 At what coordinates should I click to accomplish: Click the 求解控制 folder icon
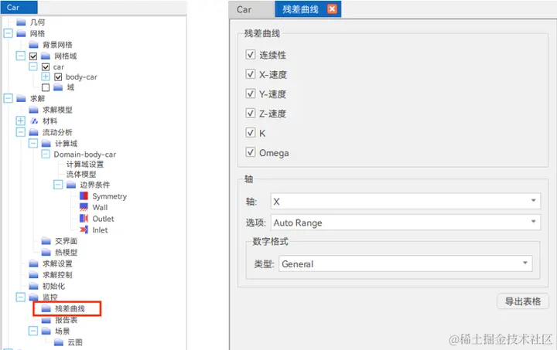pyautogui.click(x=34, y=275)
